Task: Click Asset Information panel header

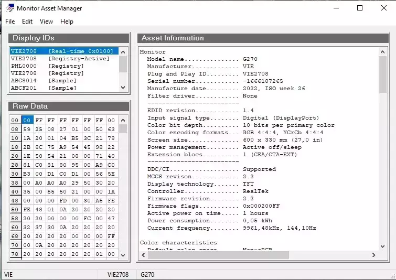Action: (263, 38)
